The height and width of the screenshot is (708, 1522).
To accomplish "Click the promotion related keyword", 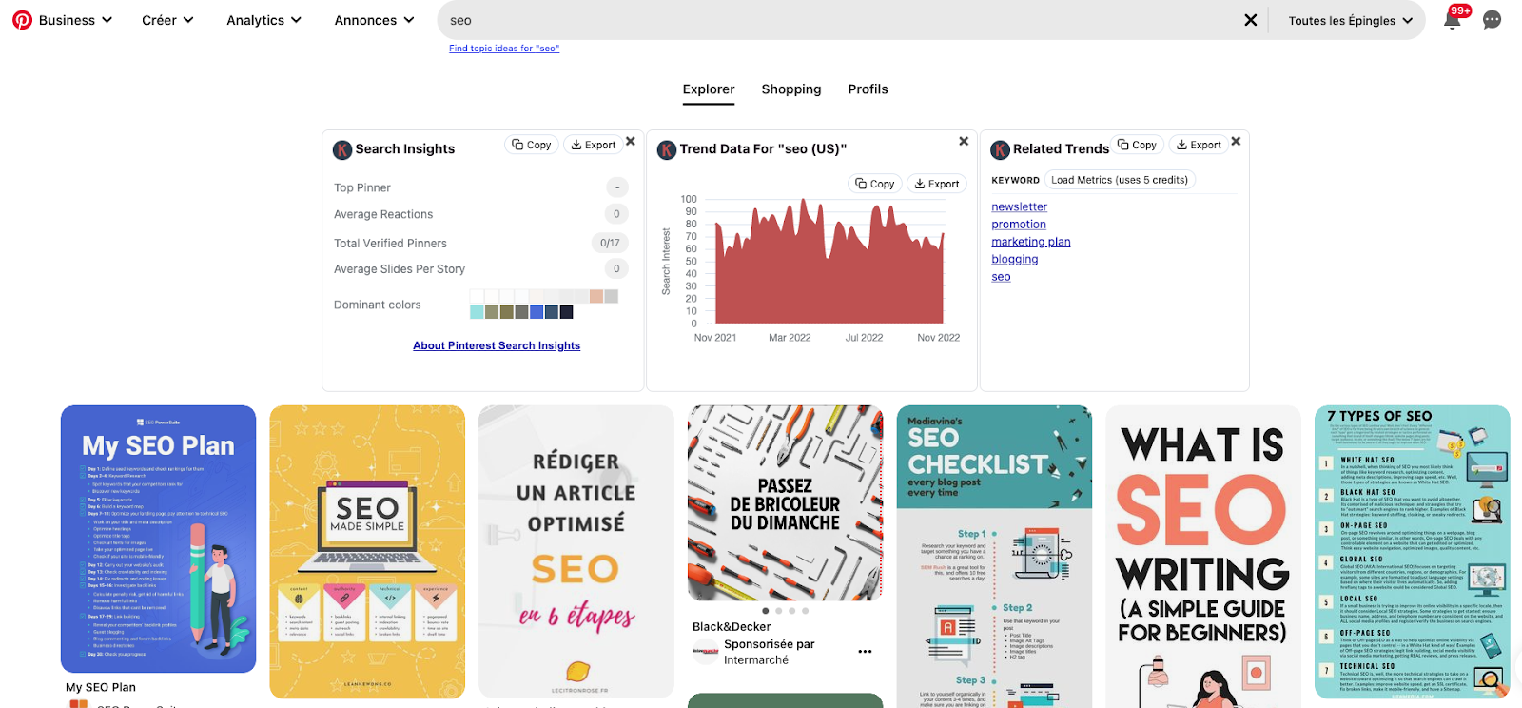I will tap(1019, 225).
